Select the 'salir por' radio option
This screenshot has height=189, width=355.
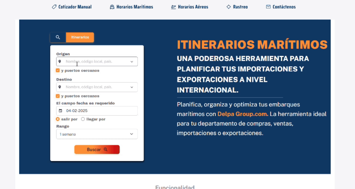58,119
